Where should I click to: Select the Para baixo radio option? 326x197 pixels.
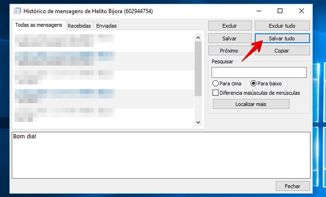(266, 83)
